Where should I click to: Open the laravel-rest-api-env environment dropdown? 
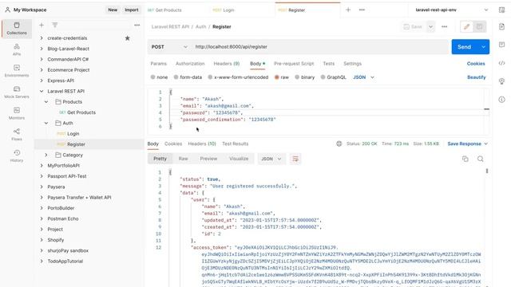451,10
